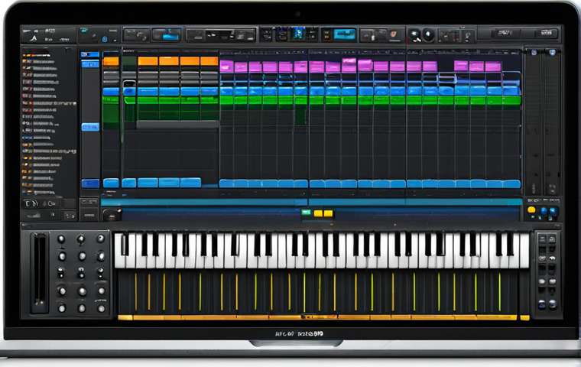The image size is (581, 367).
Task: Select the white-outlined clip in the grey track
Action: (x=129, y=83)
